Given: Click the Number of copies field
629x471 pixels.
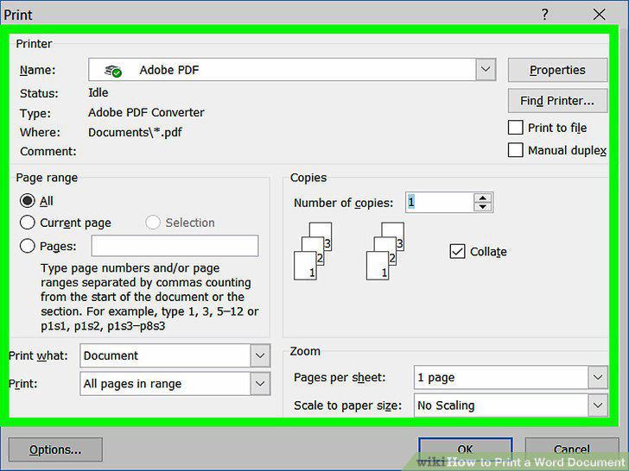Looking at the screenshot, I should 440,202.
